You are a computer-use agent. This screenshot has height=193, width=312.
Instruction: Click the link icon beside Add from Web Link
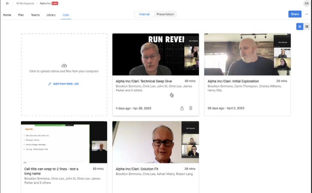[50, 84]
